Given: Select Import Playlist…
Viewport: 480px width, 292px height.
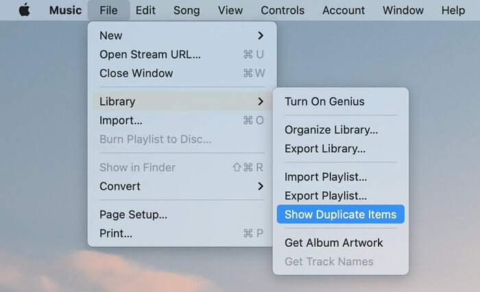Looking at the screenshot, I should 340,177.
